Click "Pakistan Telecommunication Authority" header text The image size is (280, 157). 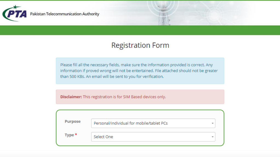pyautogui.click(x=65, y=14)
